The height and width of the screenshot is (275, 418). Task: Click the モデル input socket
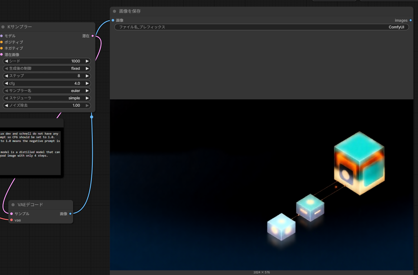coord(1,36)
